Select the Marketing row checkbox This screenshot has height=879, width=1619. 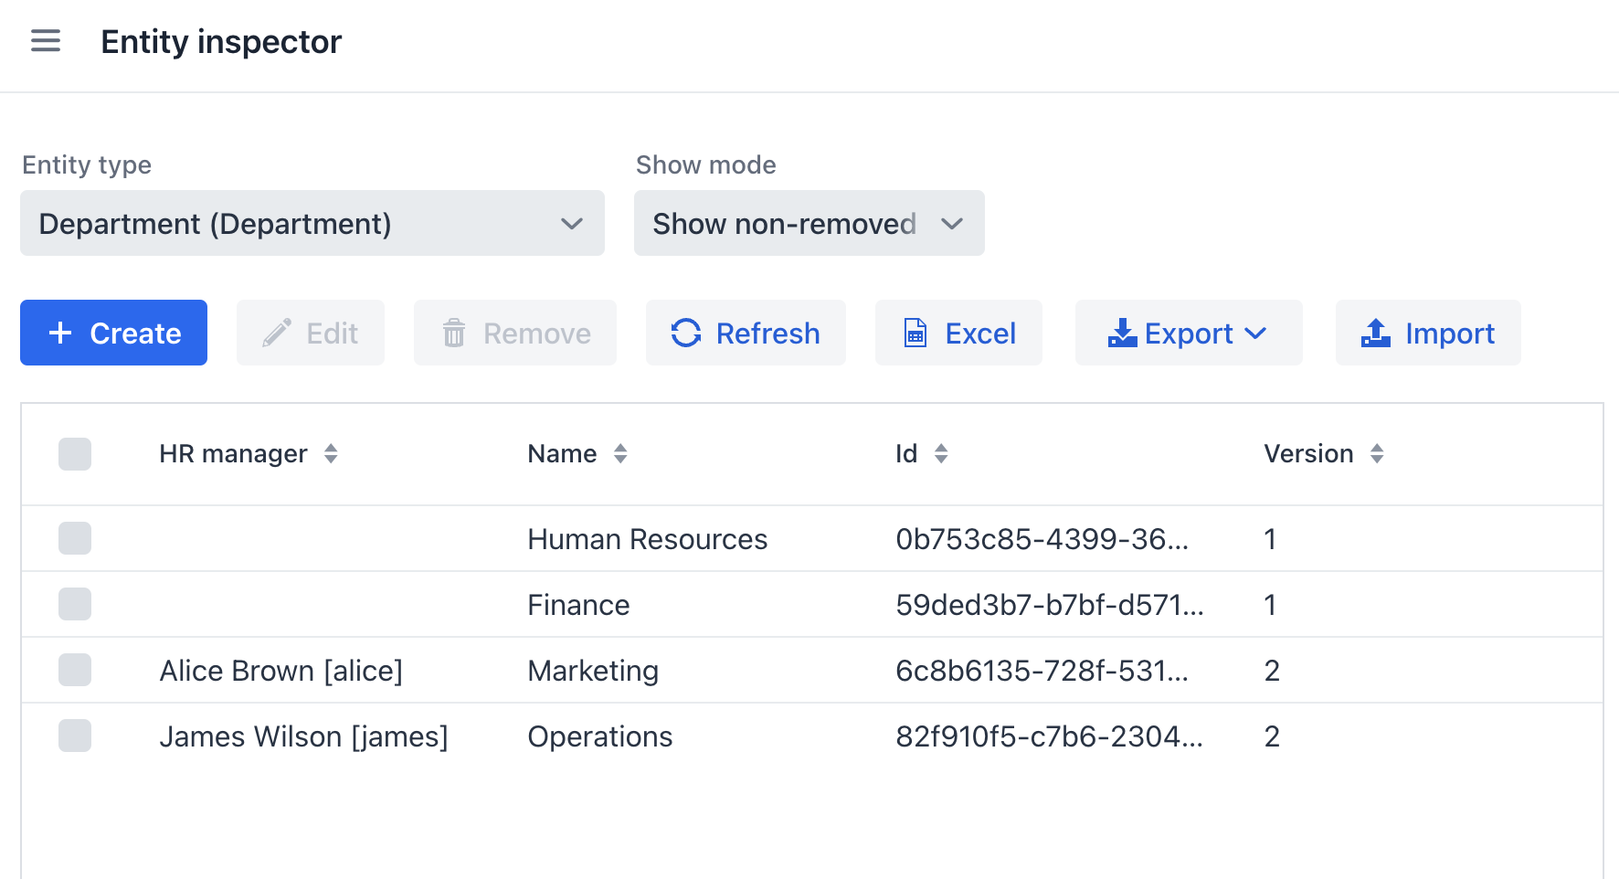[75, 671]
